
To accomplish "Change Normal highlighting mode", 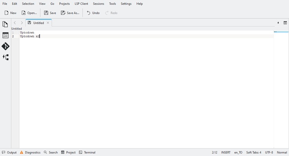I will (282, 152).
